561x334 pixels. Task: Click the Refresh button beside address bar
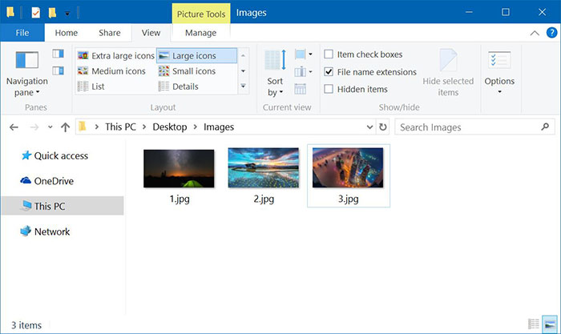pos(383,127)
